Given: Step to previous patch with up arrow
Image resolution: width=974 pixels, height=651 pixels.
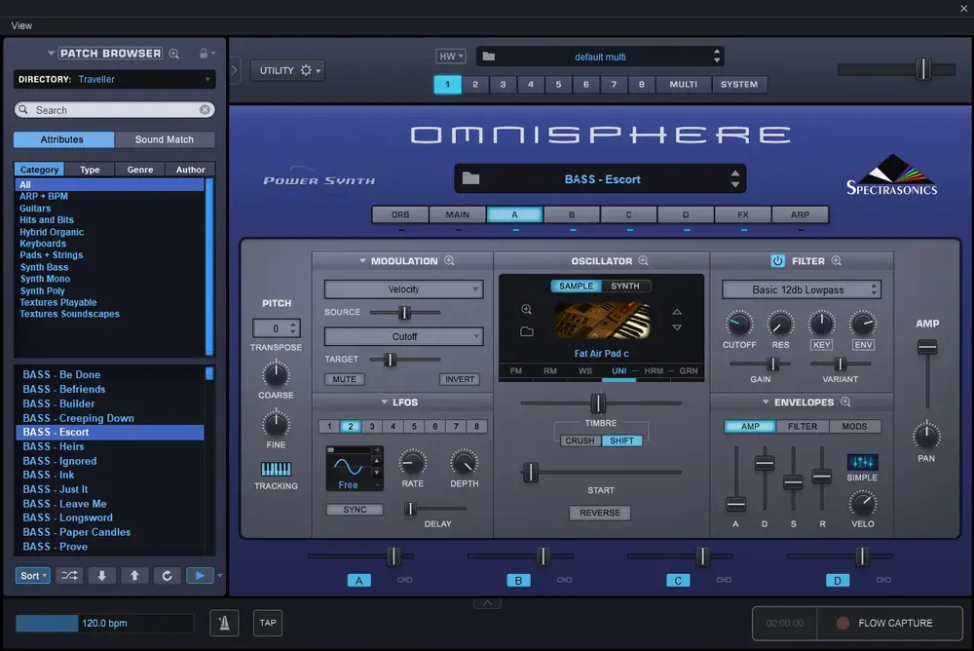Looking at the screenshot, I should click(x=134, y=576).
